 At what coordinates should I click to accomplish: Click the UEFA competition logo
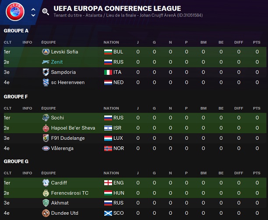coord(14,12)
